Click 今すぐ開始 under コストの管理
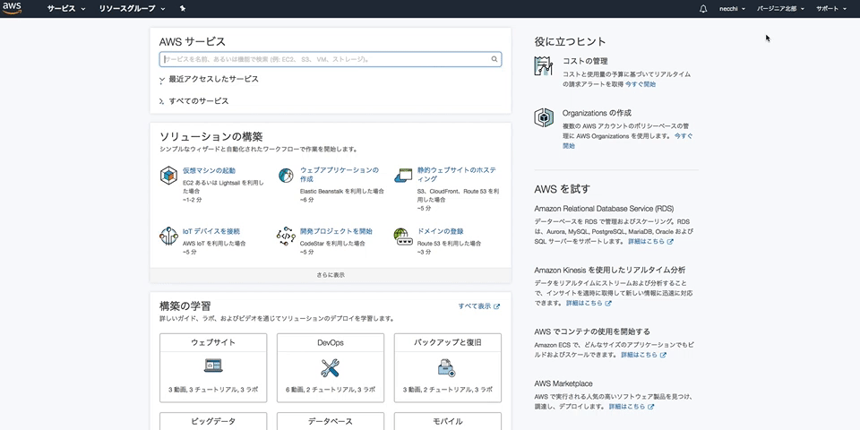 tap(640, 84)
